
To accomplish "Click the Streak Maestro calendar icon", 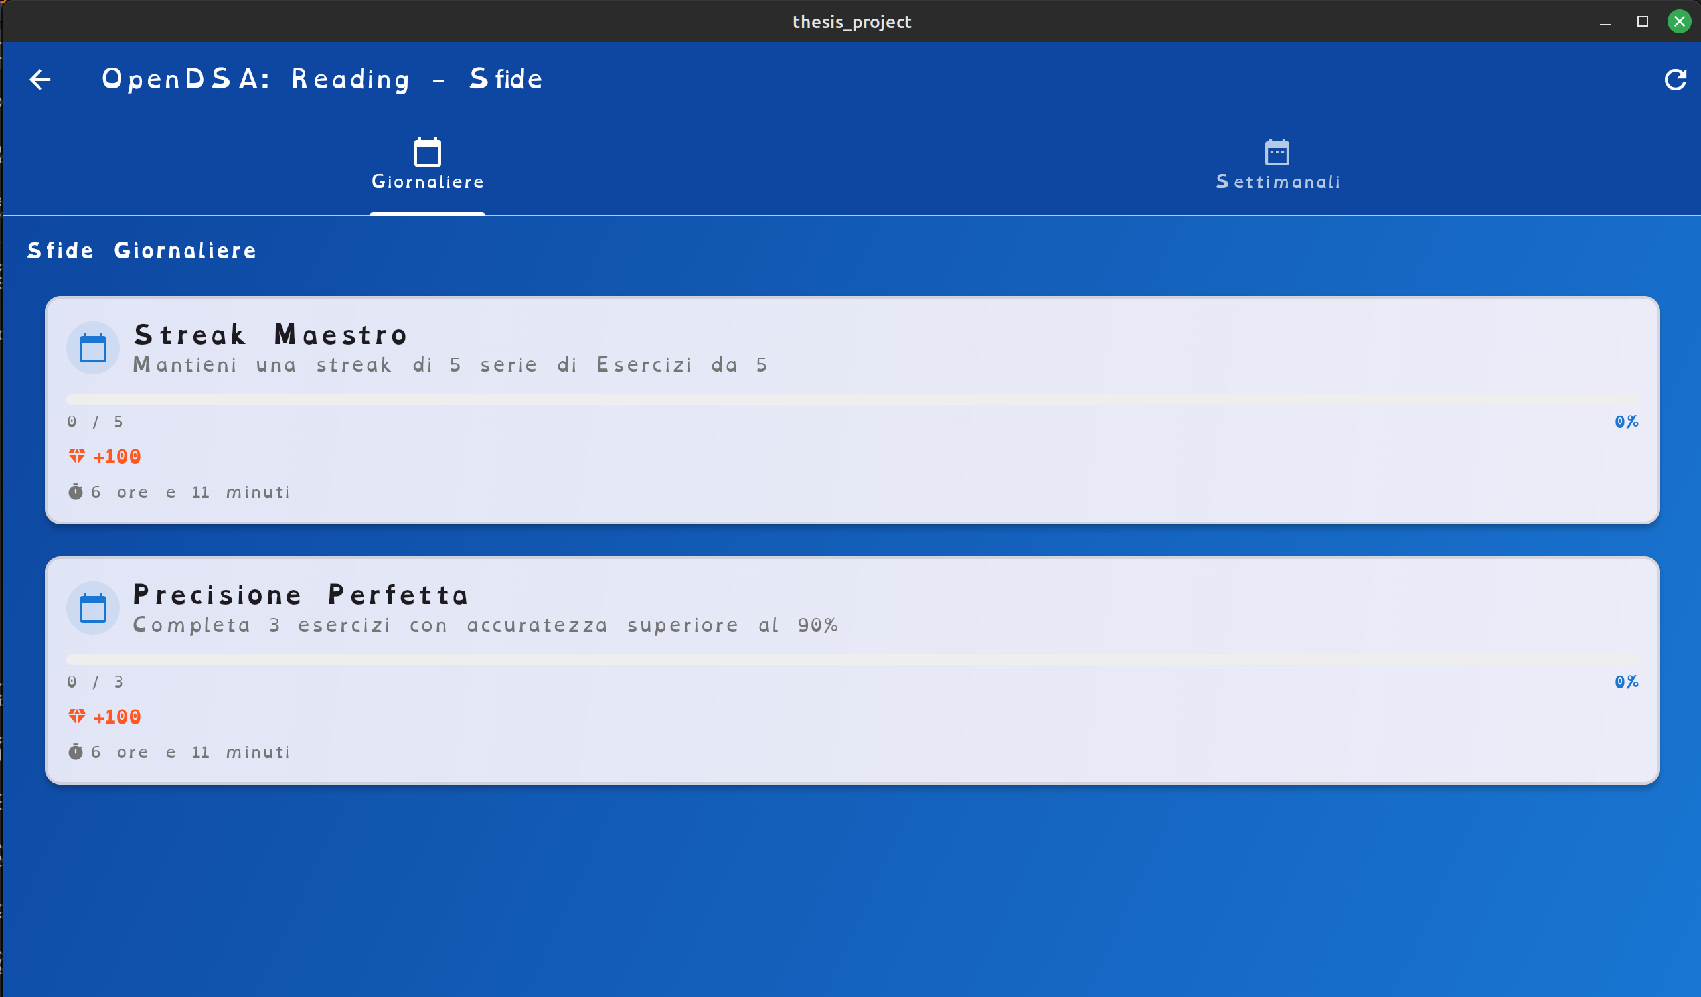I will click(x=93, y=348).
